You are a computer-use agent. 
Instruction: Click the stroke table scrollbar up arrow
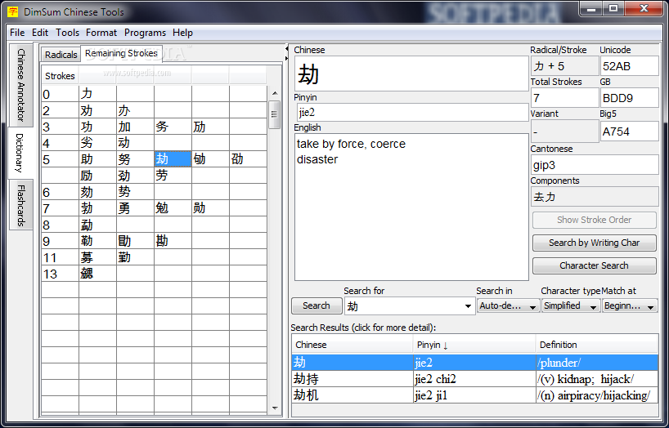pos(275,93)
